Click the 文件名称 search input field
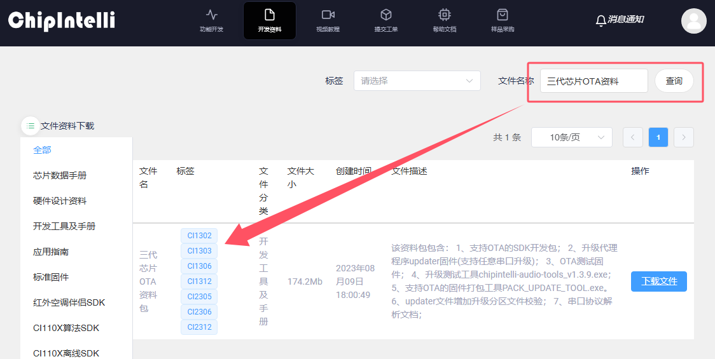 pos(594,81)
